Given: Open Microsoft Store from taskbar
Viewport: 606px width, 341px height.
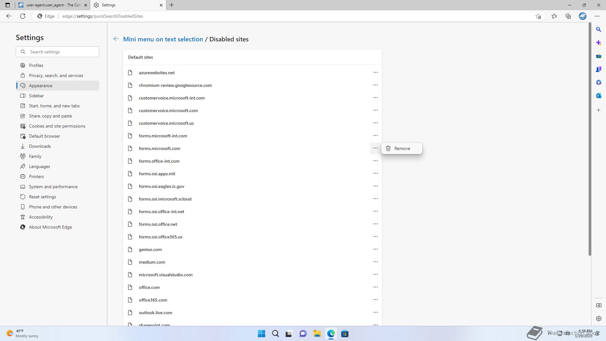Looking at the screenshot, I should (x=345, y=334).
